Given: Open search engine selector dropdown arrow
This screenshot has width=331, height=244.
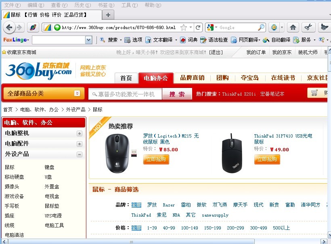Looking at the screenshot, I should click(216, 27).
